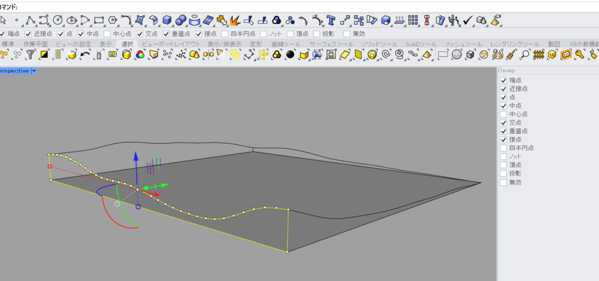Click the Text object T icon
Screen dimensions: 599x281
[x=331, y=20]
